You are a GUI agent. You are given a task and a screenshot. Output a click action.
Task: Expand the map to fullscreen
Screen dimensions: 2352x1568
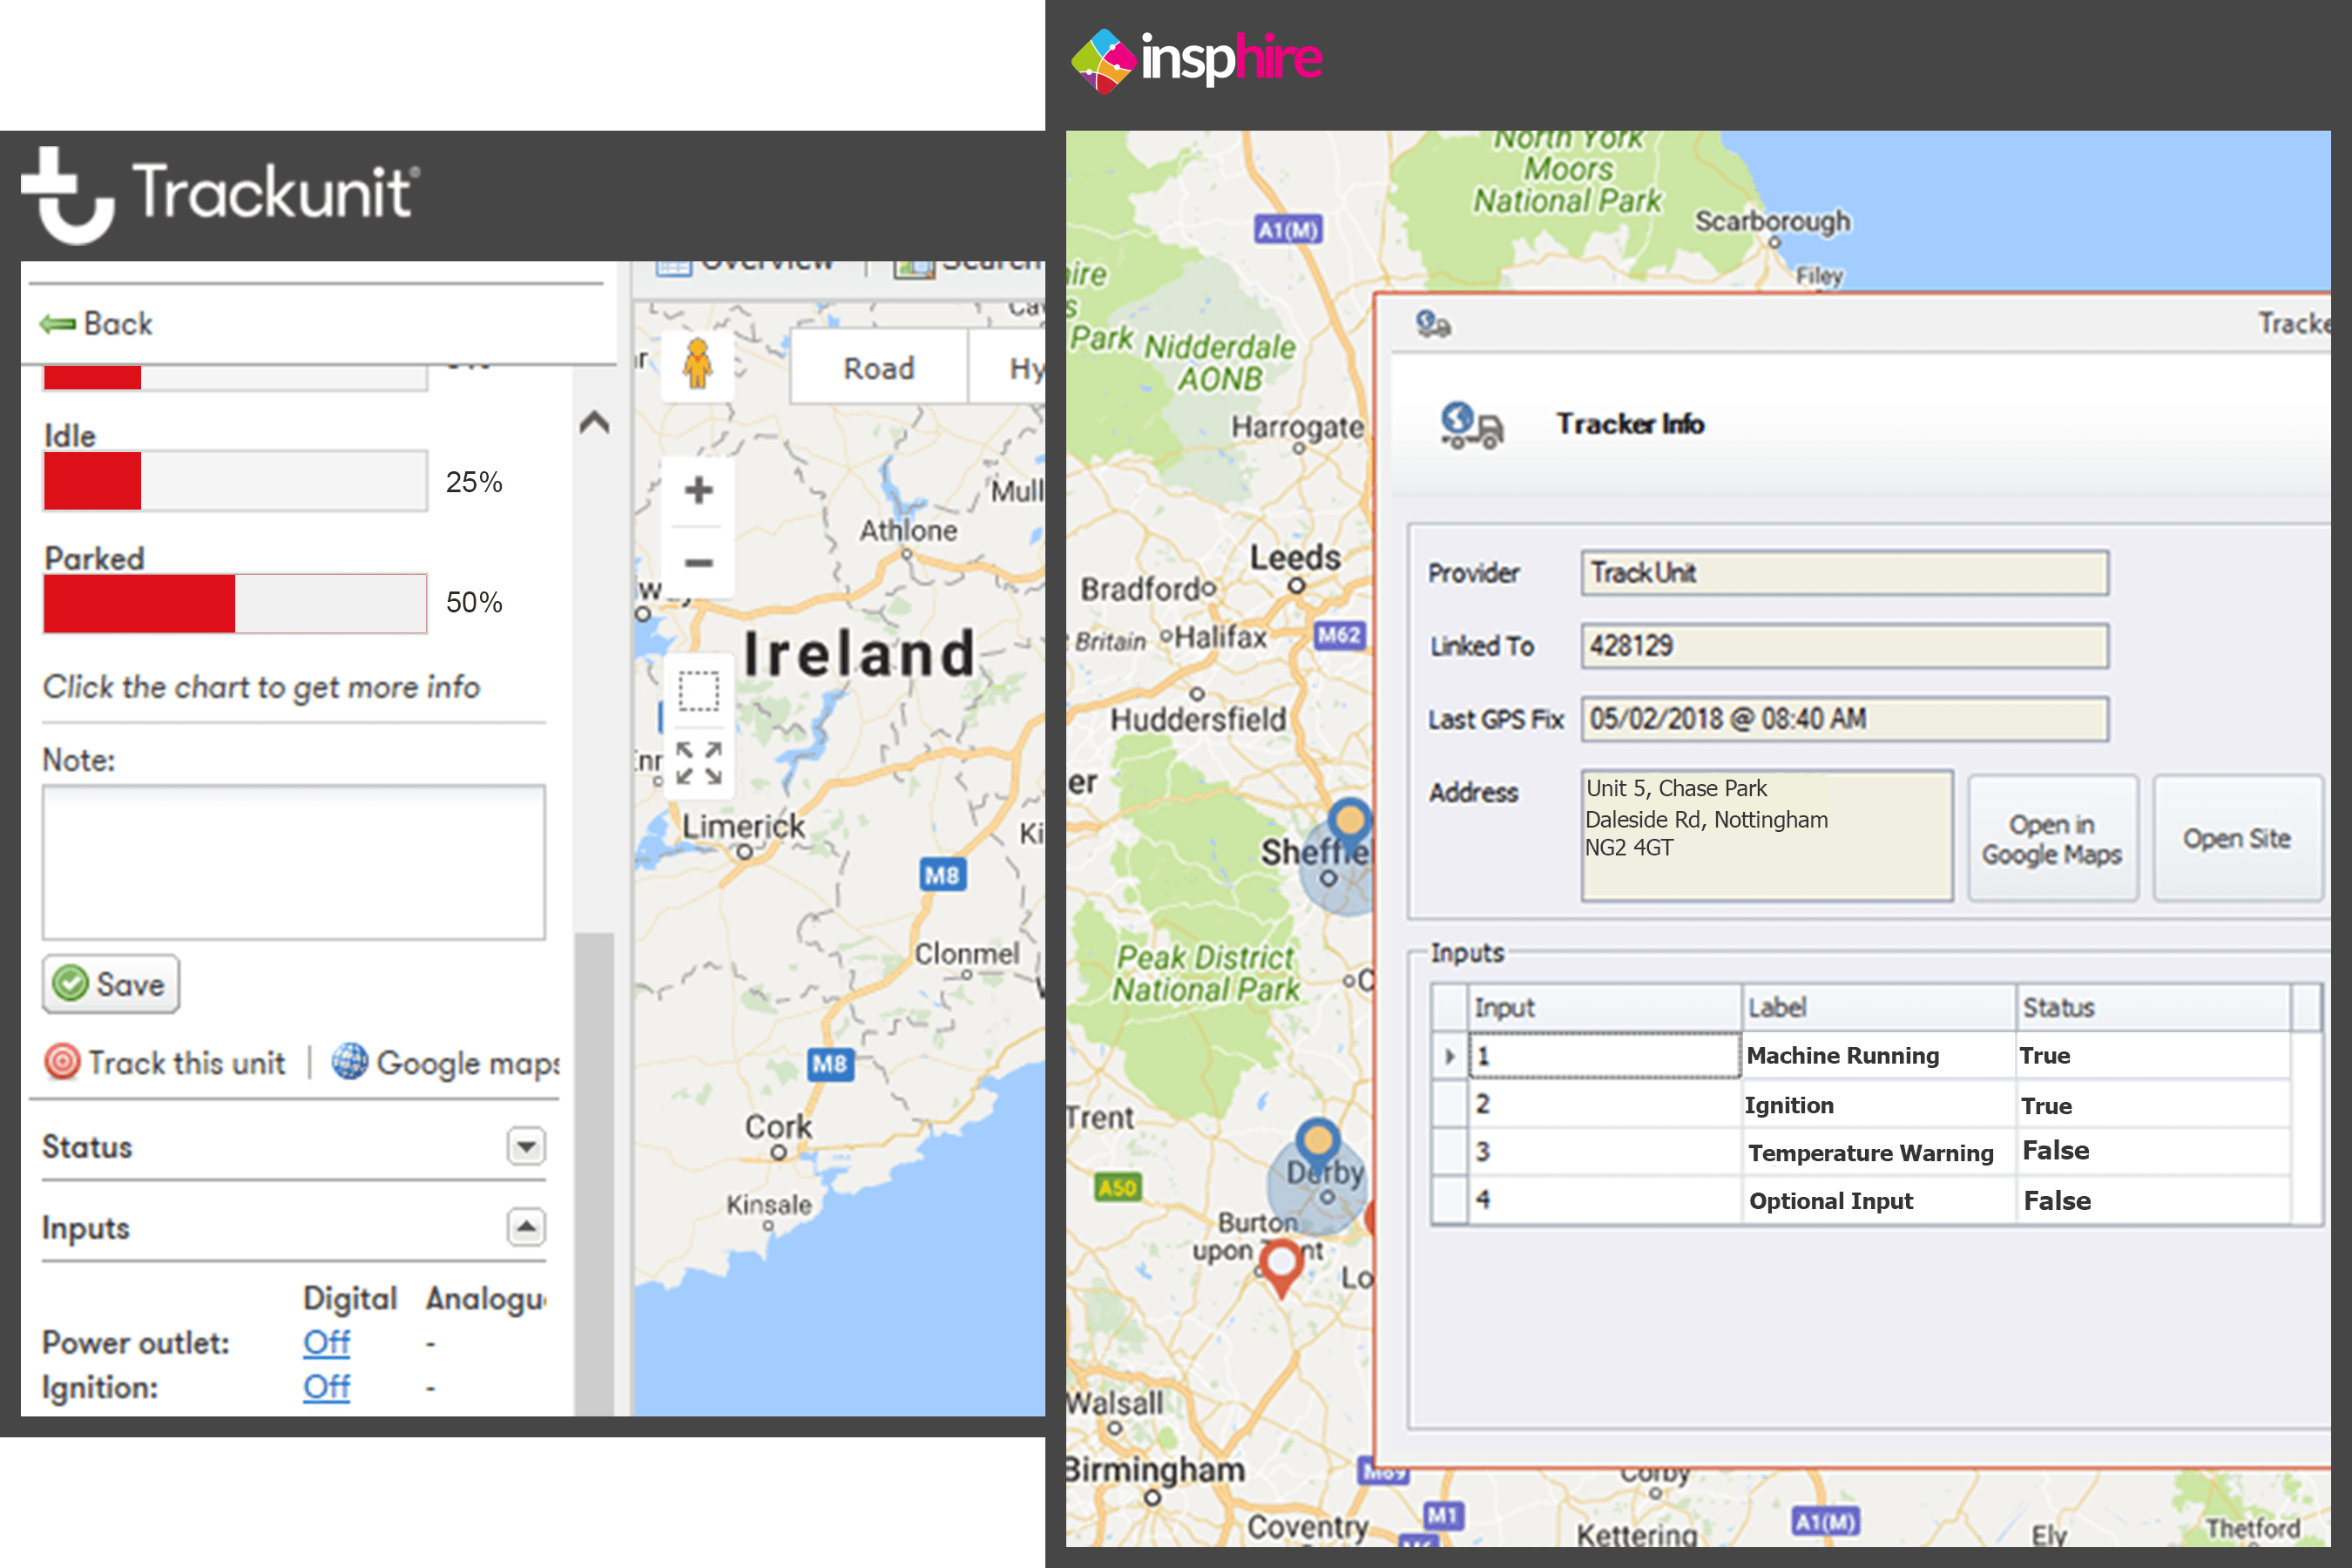tap(697, 762)
